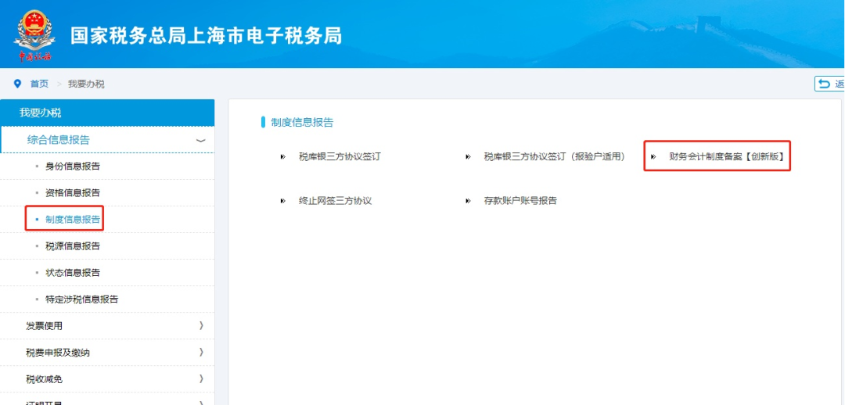Click the return arrow button at top right
This screenshot has width=845, height=405.
(x=829, y=84)
